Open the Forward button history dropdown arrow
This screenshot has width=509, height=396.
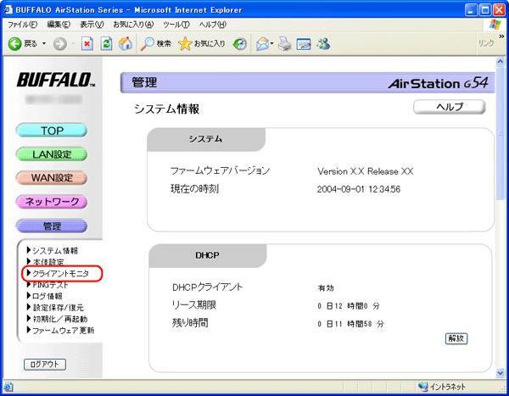tap(73, 43)
